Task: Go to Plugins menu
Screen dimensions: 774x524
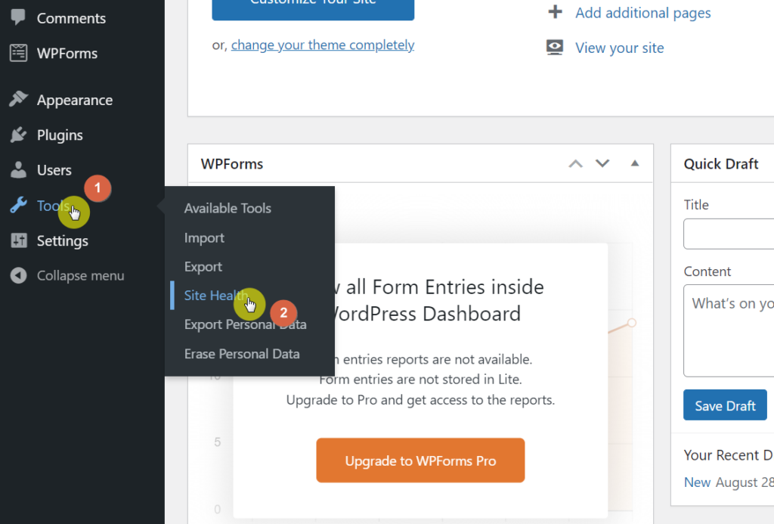Action: tap(60, 135)
